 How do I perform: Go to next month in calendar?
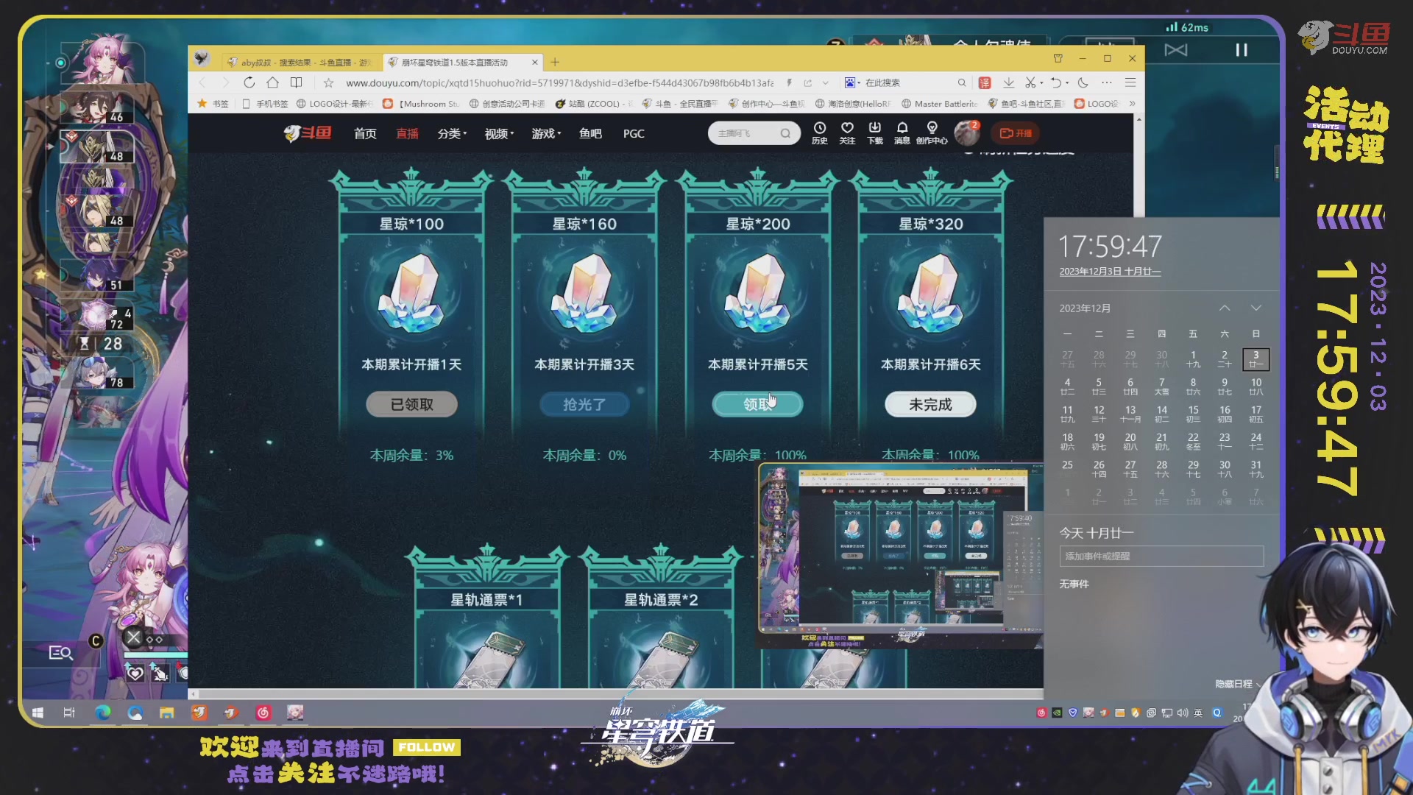(x=1256, y=308)
